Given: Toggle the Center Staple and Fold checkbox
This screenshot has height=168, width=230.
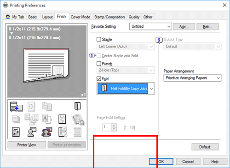Looking at the screenshot, I should pyautogui.click(x=99, y=56).
